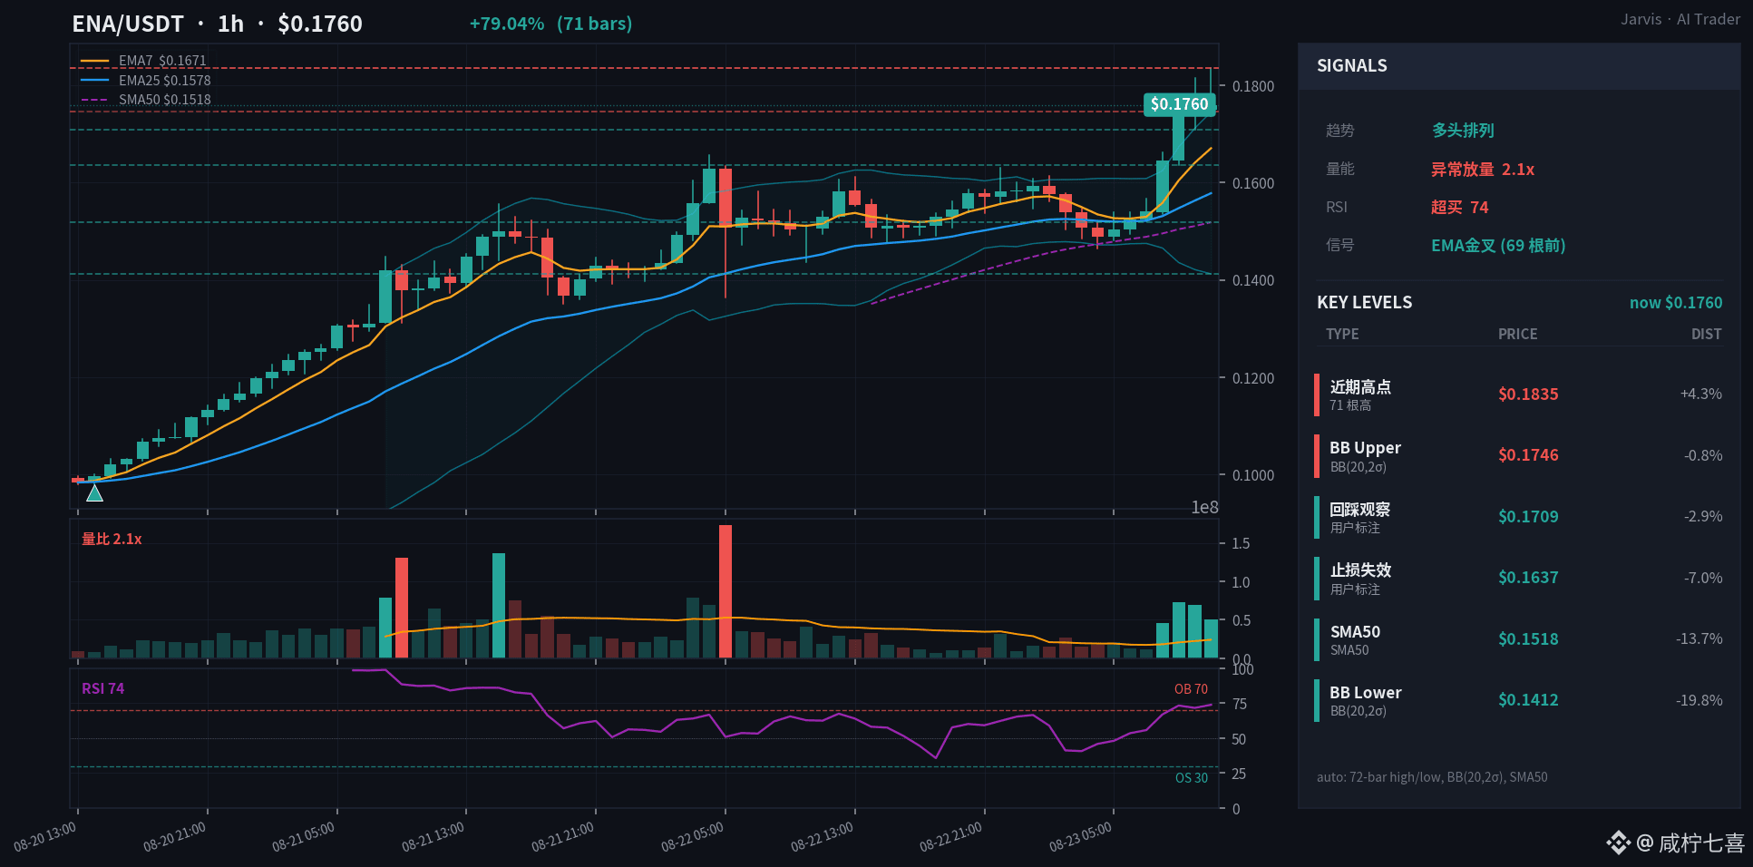Select the purple dashed SMA50 legend line sample
1753x867 pixels.
click(94, 100)
